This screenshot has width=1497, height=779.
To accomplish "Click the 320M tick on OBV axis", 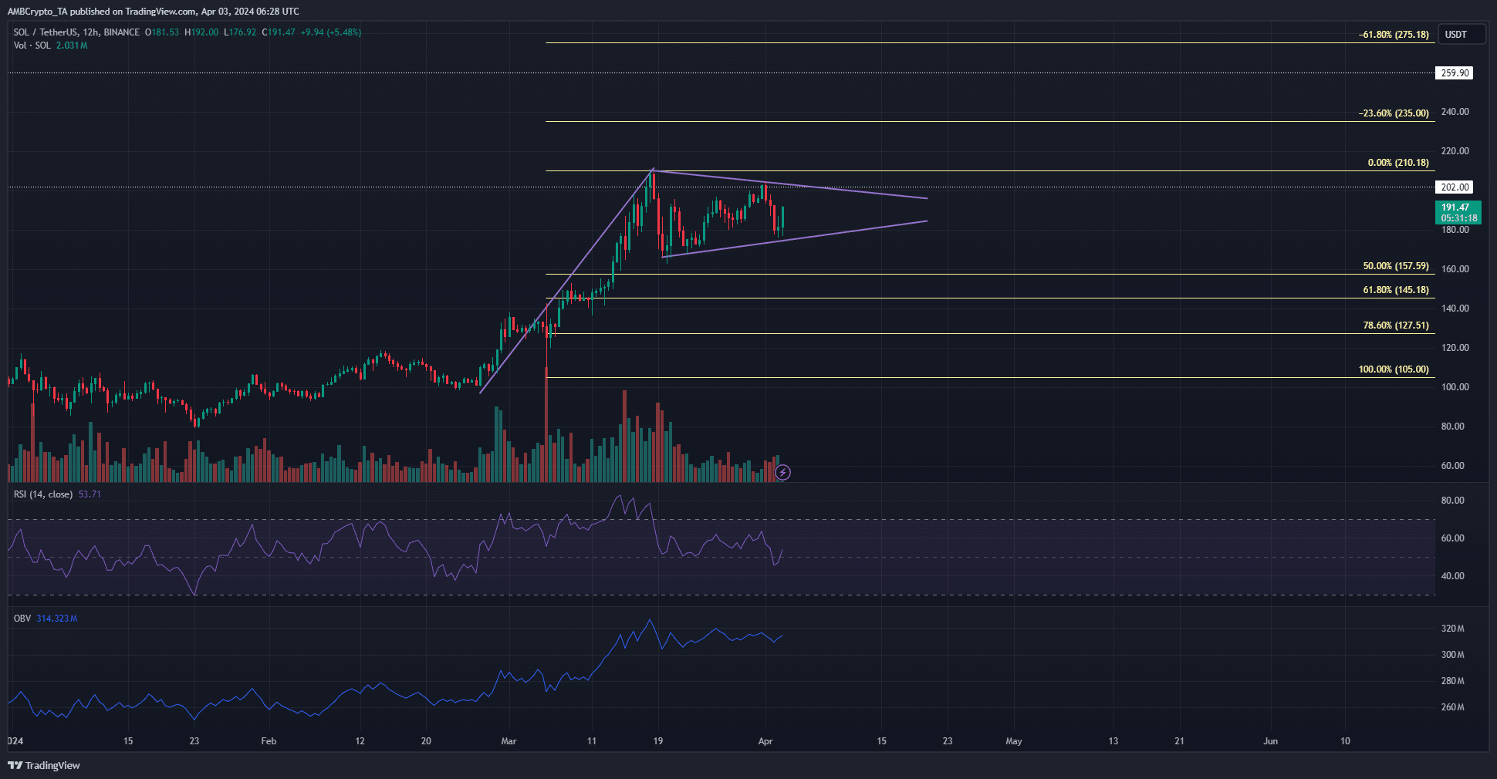I will tap(1452, 629).
